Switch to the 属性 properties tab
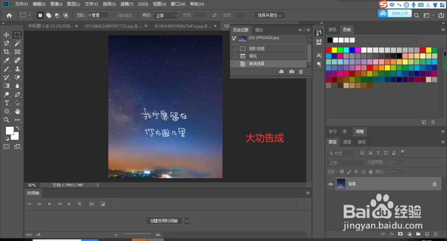The image size is (447, 241). pos(259,30)
